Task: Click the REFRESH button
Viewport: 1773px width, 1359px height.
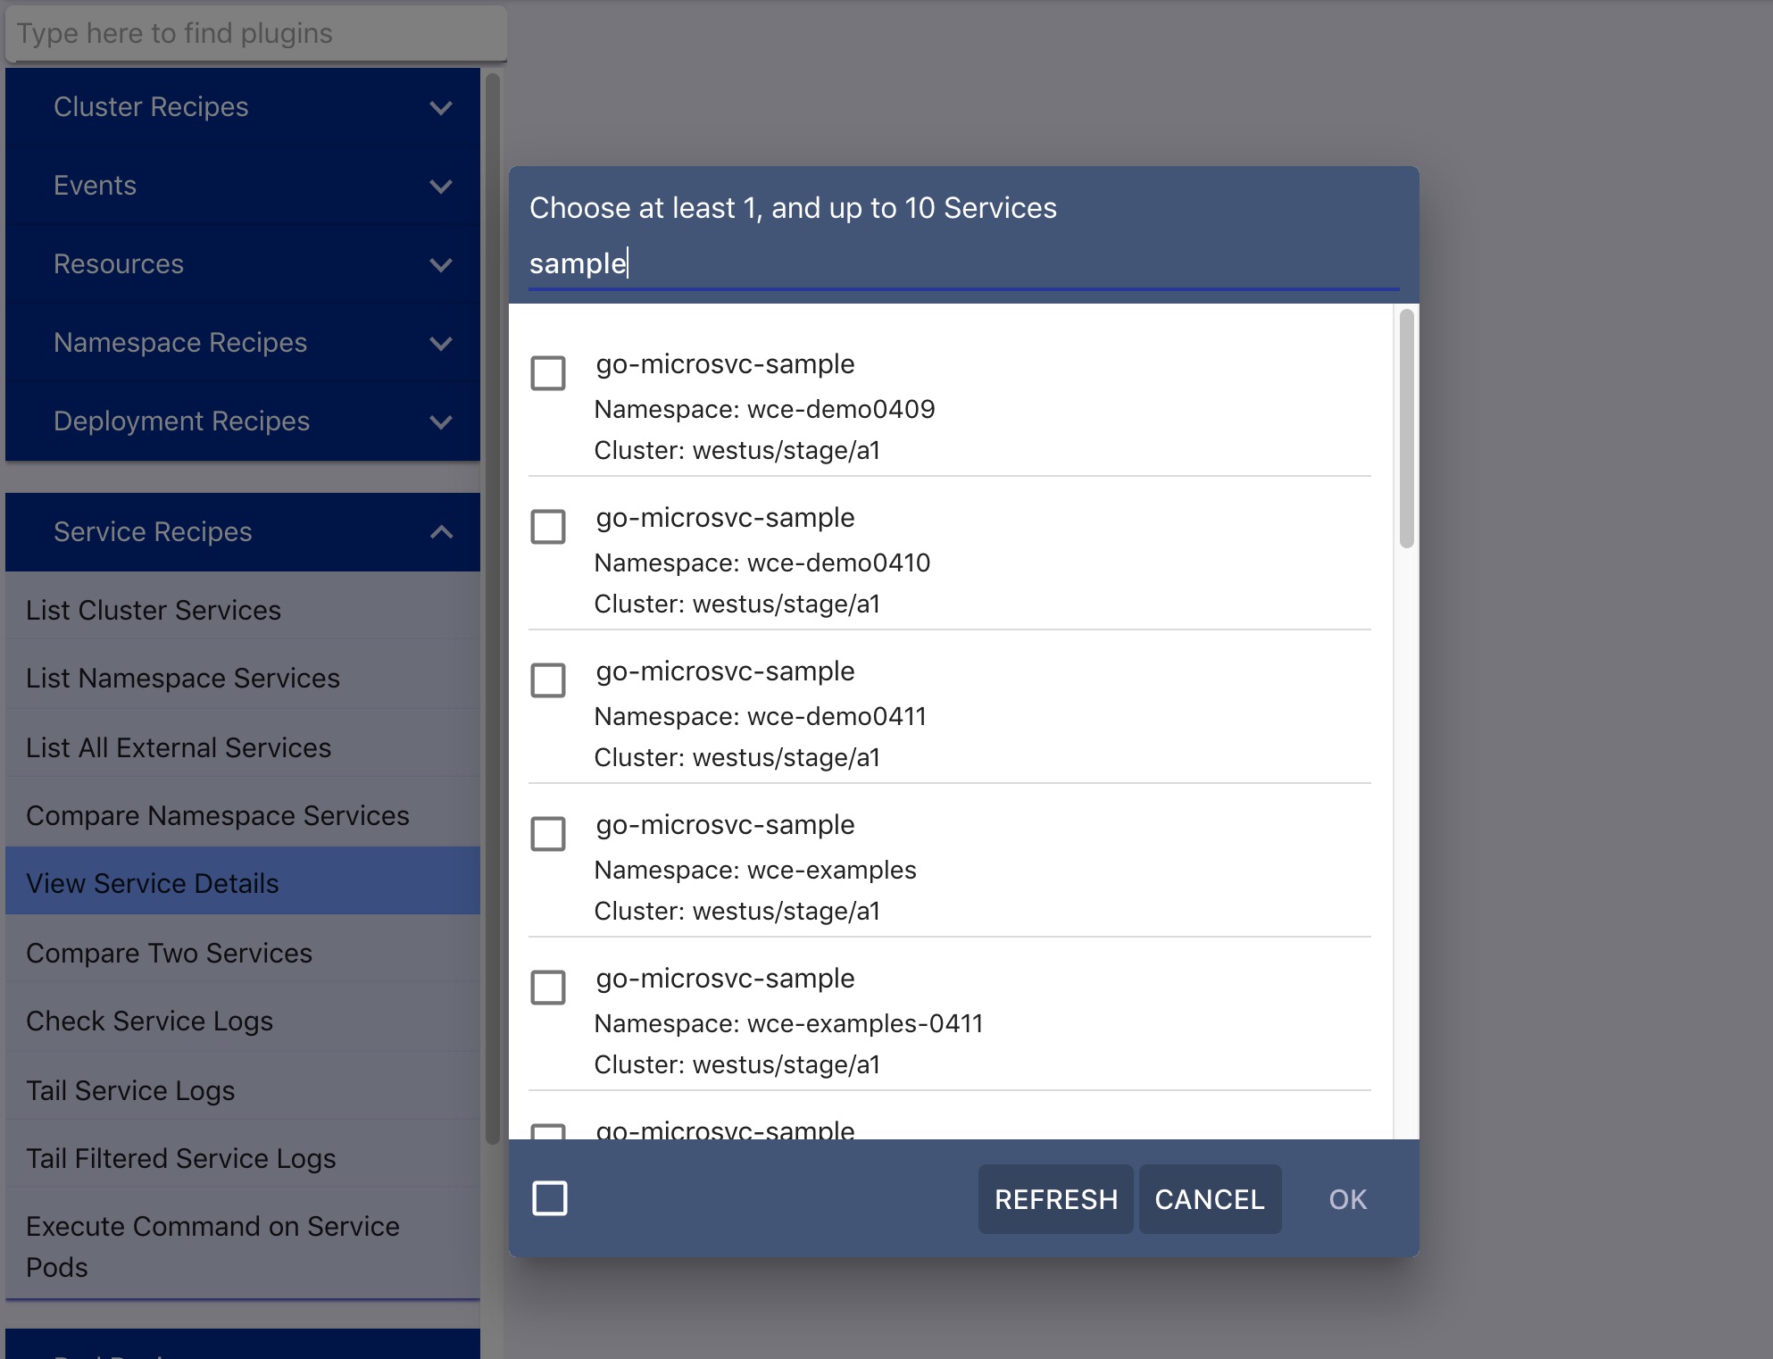Action: coord(1055,1197)
